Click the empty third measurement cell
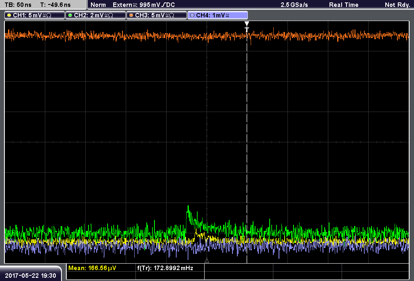The width and height of the screenshot is (414, 281). point(239,268)
